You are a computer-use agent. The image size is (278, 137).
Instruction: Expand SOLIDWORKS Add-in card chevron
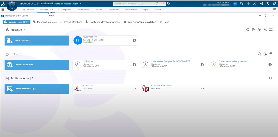click(203, 89)
